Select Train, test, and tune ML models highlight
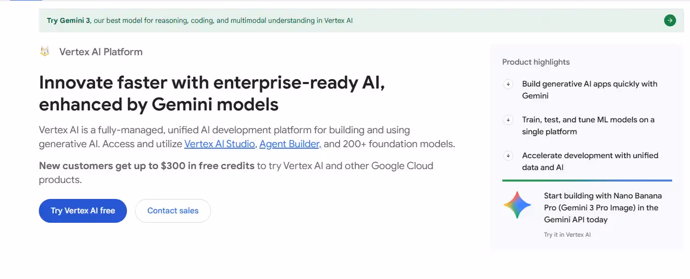690x279 pixels. pos(588,126)
